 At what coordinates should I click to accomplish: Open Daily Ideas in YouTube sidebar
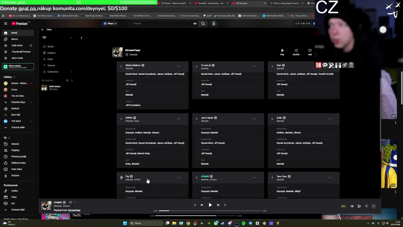coord(18,45)
